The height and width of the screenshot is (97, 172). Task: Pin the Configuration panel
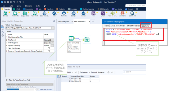click(x=54, y=21)
